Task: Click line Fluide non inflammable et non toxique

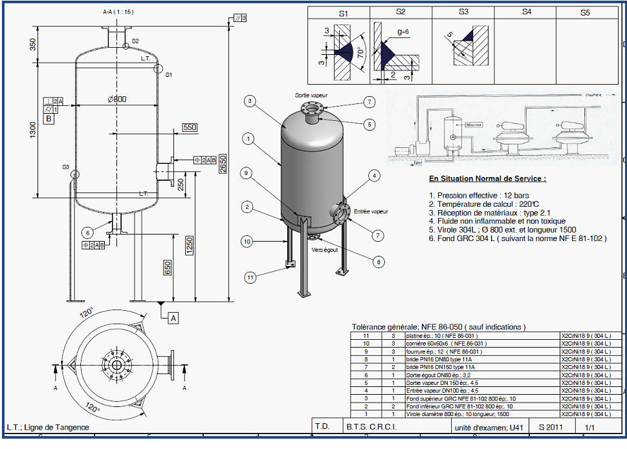Action: [x=498, y=221]
